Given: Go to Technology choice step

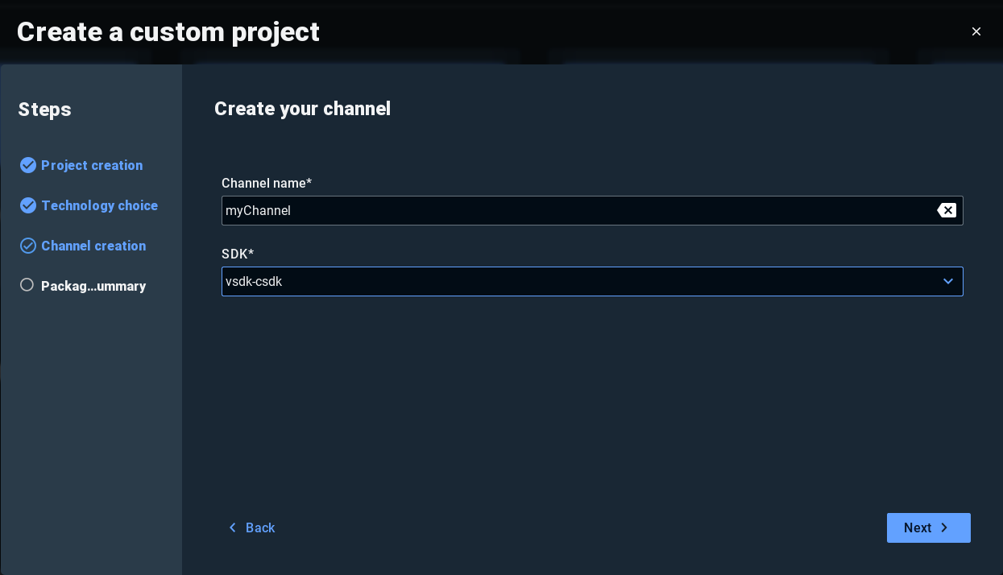Looking at the screenshot, I should click(99, 205).
